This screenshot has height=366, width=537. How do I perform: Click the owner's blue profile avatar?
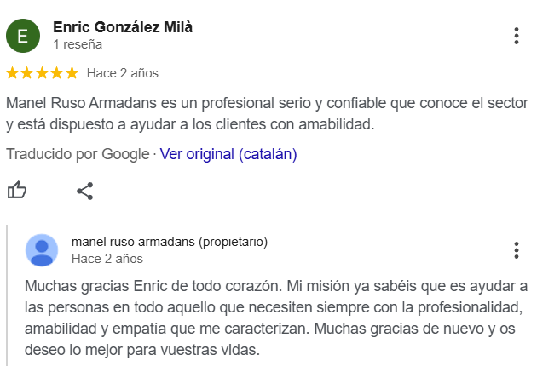(x=42, y=250)
